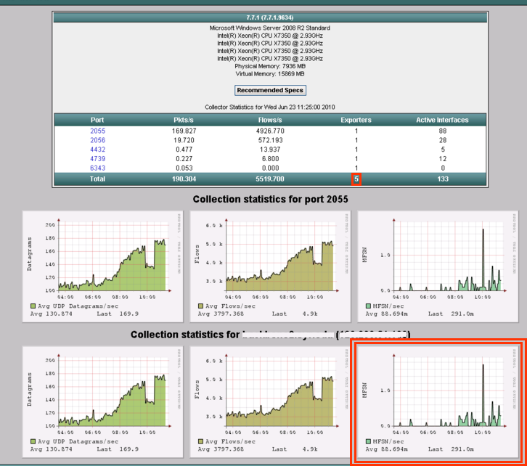Click Avg UDP Datagrams/sec legend swatch for port 2055
Image resolution: width=527 pixels, height=466 pixels.
click(x=33, y=307)
